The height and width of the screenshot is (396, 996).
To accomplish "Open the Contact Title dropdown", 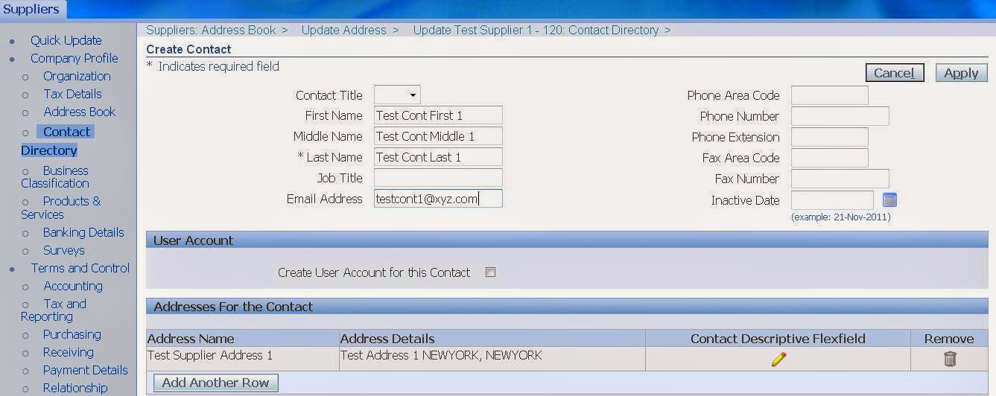I will tap(397, 95).
